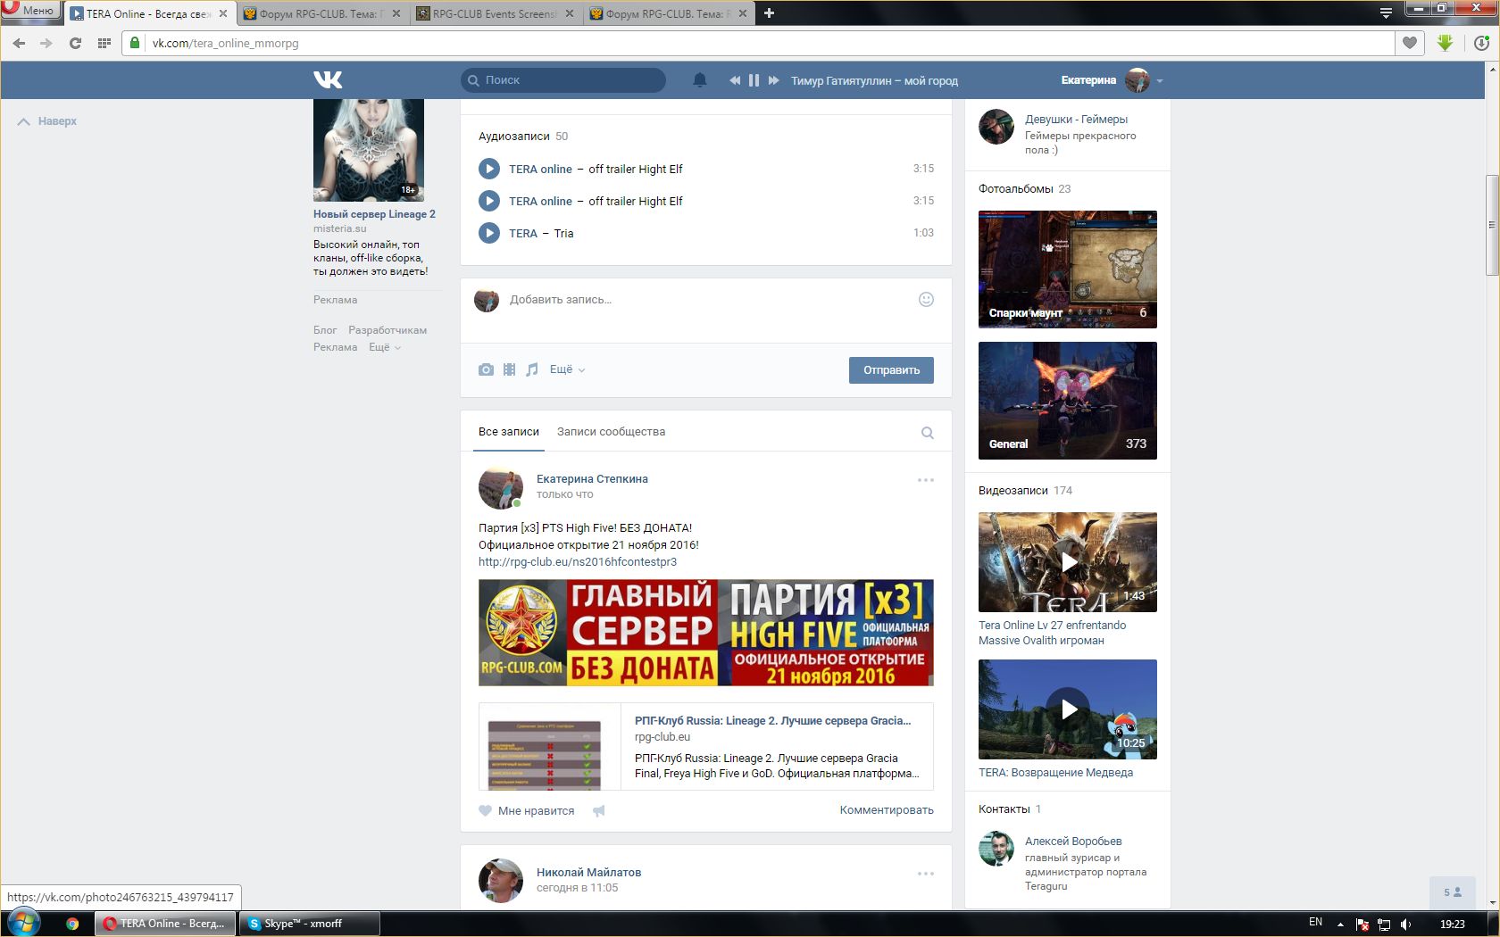Viewport: 1500px width, 937px height.
Task: Attach a video to the new post
Action: pos(509,369)
